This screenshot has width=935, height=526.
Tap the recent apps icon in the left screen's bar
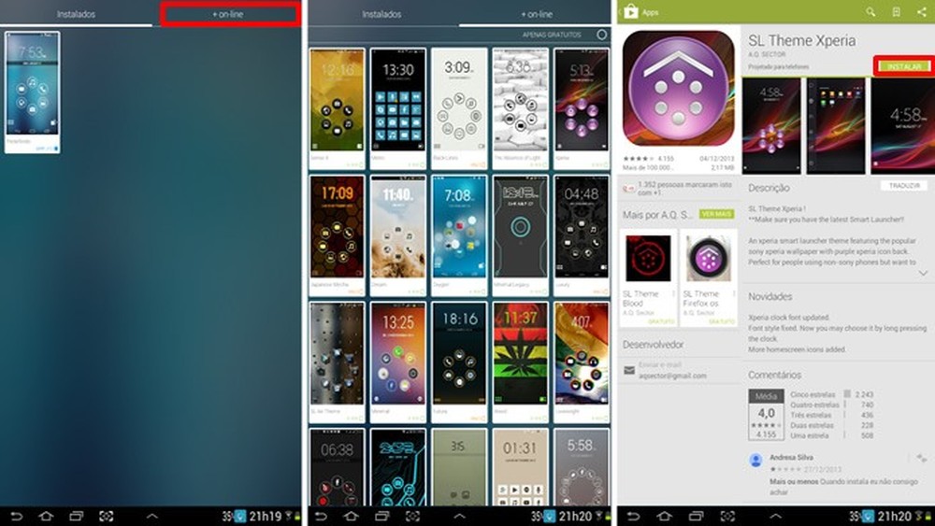[x=77, y=516]
